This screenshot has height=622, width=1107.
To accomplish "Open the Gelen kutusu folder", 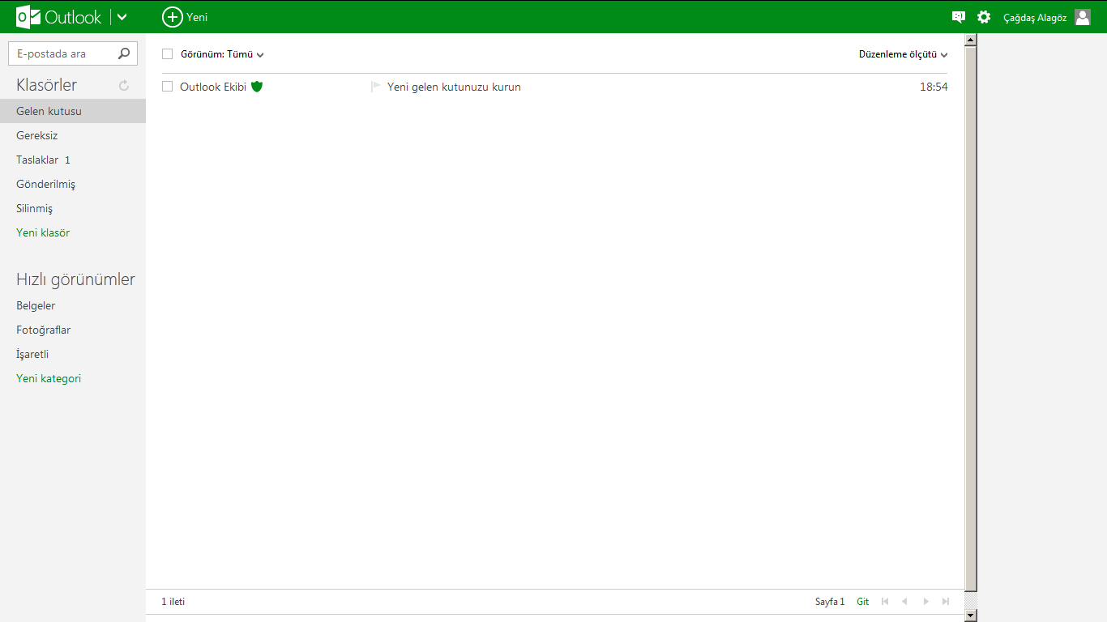I will [x=73, y=111].
